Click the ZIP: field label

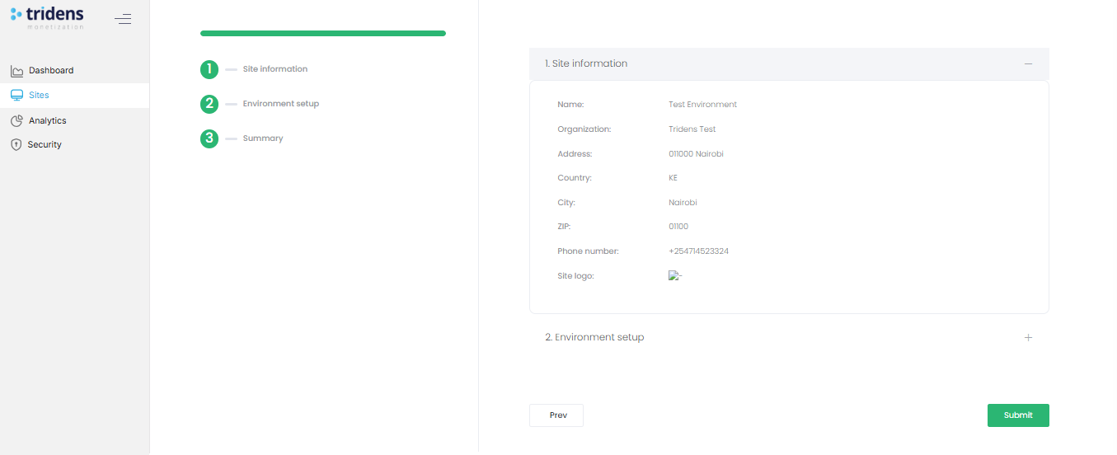pos(565,227)
